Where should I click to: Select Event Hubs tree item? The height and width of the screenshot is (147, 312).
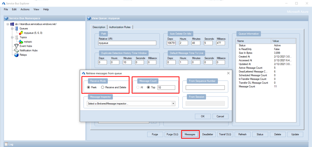coord(26,46)
